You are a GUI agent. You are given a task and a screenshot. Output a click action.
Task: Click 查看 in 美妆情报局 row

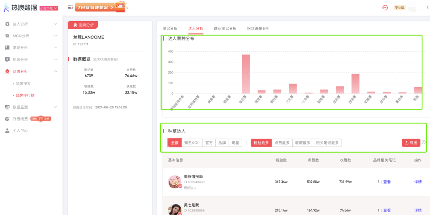point(387,182)
